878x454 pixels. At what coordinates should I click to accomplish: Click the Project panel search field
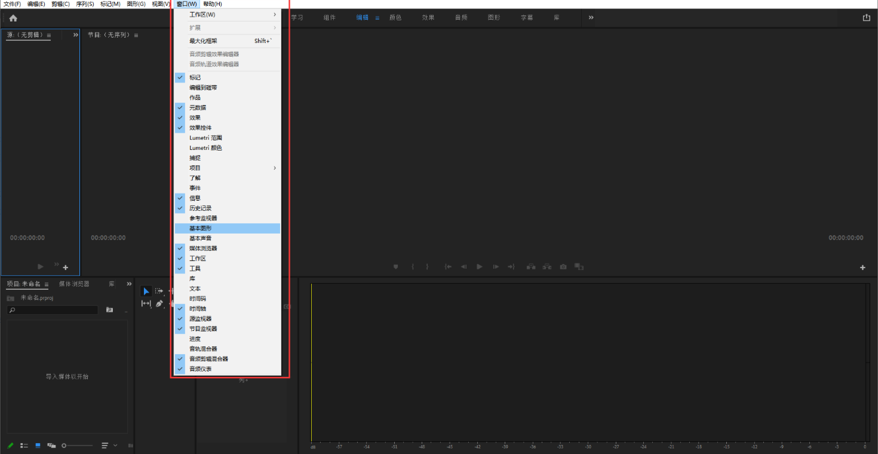click(53, 310)
